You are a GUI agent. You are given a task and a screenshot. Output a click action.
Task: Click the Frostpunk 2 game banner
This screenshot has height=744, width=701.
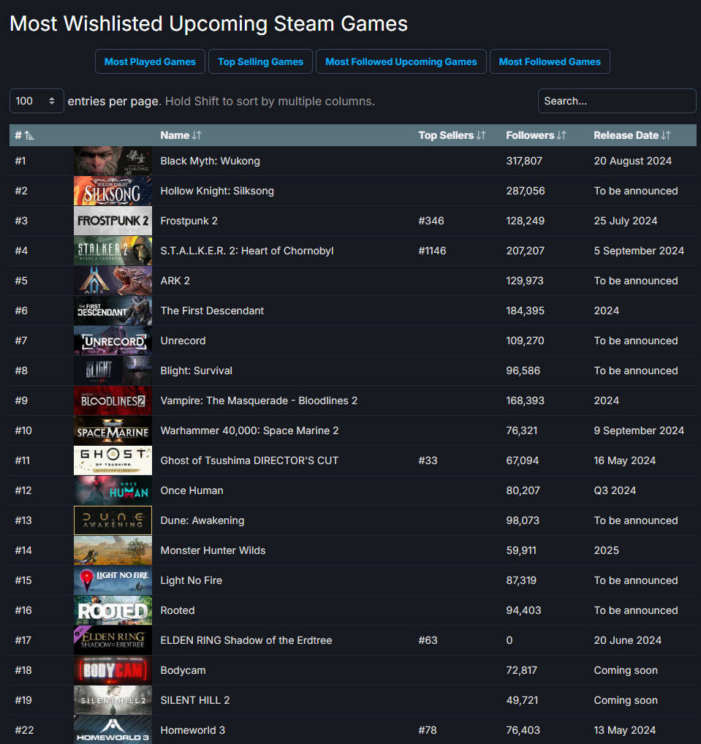(x=113, y=221)
